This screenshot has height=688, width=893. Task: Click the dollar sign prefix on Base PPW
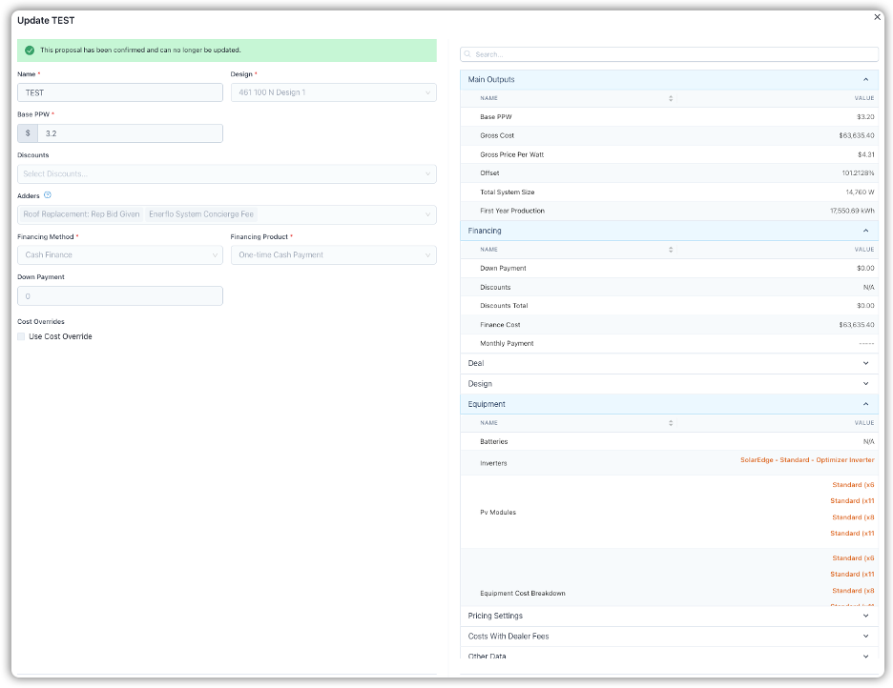pos(28,133)
